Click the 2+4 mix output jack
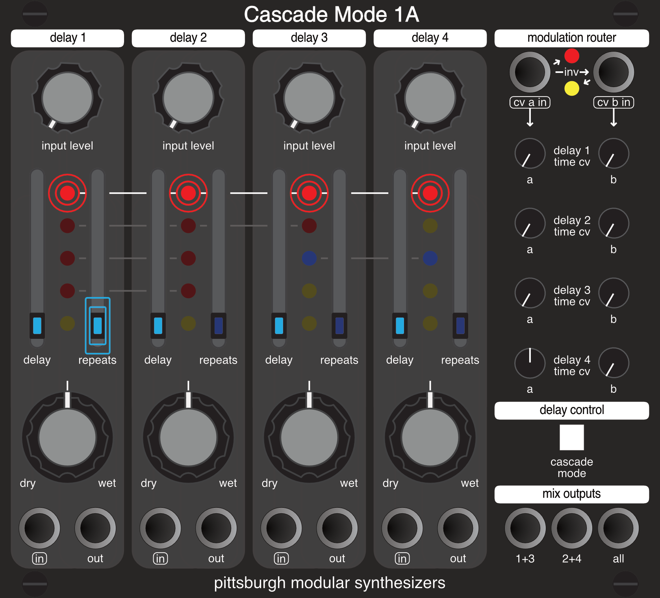The image size is (660, 598). (572, 528)
